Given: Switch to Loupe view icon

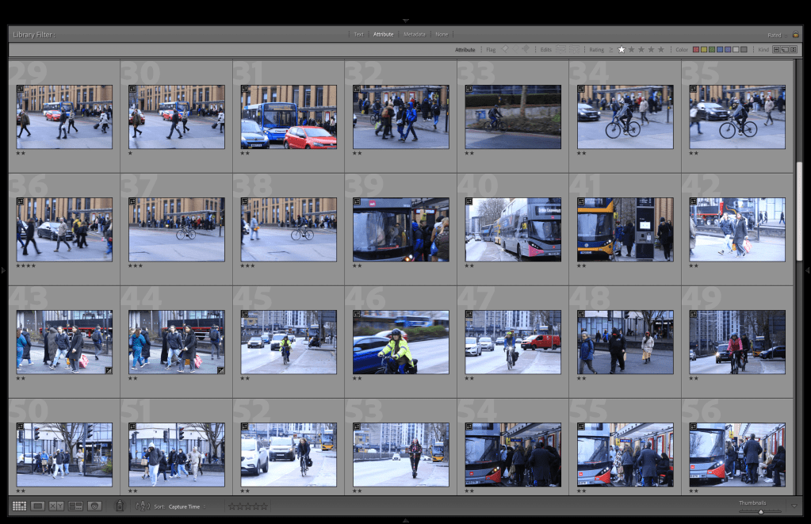Looking at the screenshot, I should pos(37,506).
